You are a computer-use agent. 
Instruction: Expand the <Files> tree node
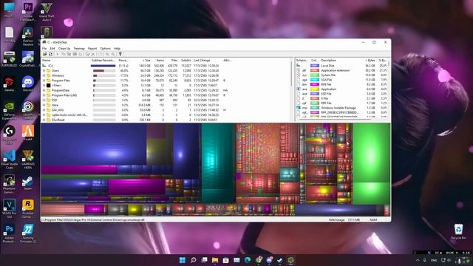click(x=44, y=86)
